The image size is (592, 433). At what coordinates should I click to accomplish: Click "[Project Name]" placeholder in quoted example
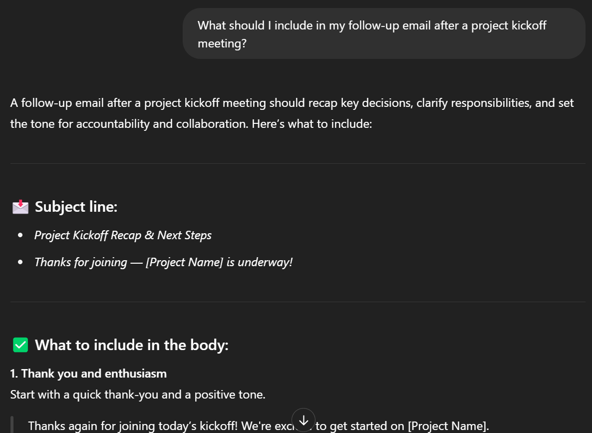pyautogui.click(x=447, y=426)
